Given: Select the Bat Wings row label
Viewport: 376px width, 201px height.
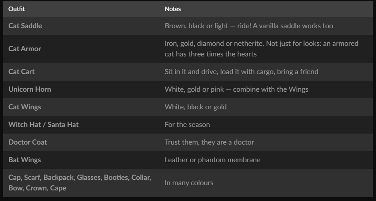Looking at the screenshot, I should coord(25,160).
